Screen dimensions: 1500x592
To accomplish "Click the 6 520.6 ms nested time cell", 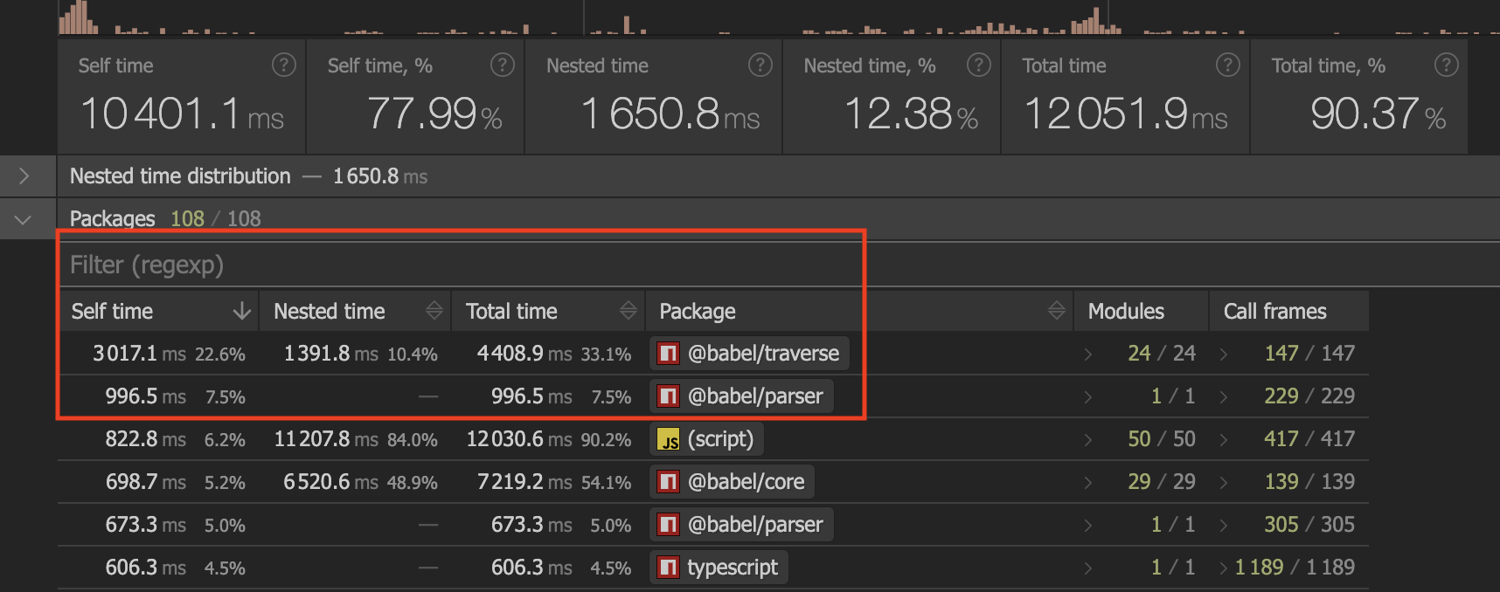I will tap(355, 482).
